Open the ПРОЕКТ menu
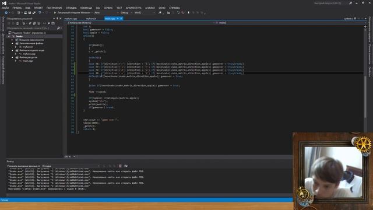 [x=38, y=8]
